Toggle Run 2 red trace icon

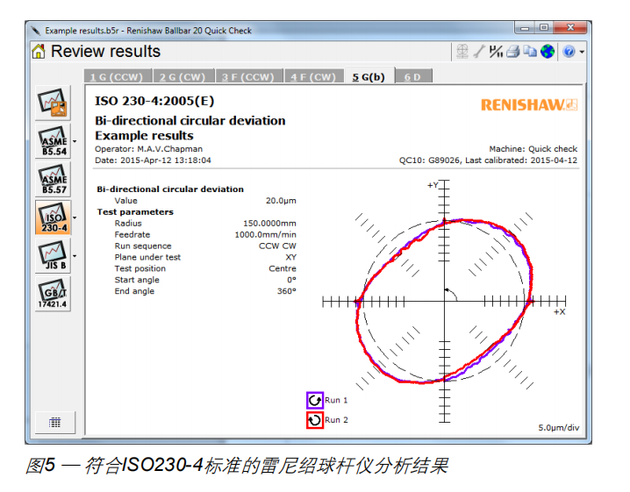pyautogui.click(x=315, y=420)
